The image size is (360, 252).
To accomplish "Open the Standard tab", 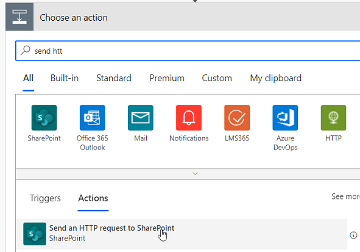I will 114,78.
